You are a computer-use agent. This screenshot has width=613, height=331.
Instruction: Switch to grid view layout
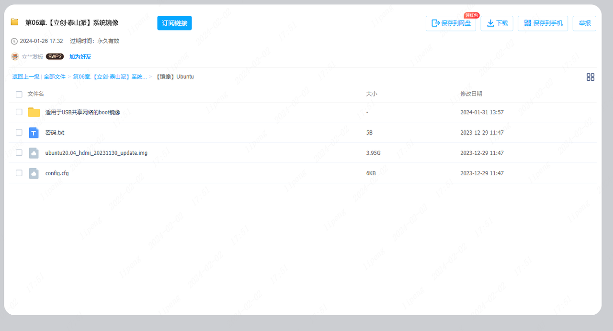pos(590,77)
